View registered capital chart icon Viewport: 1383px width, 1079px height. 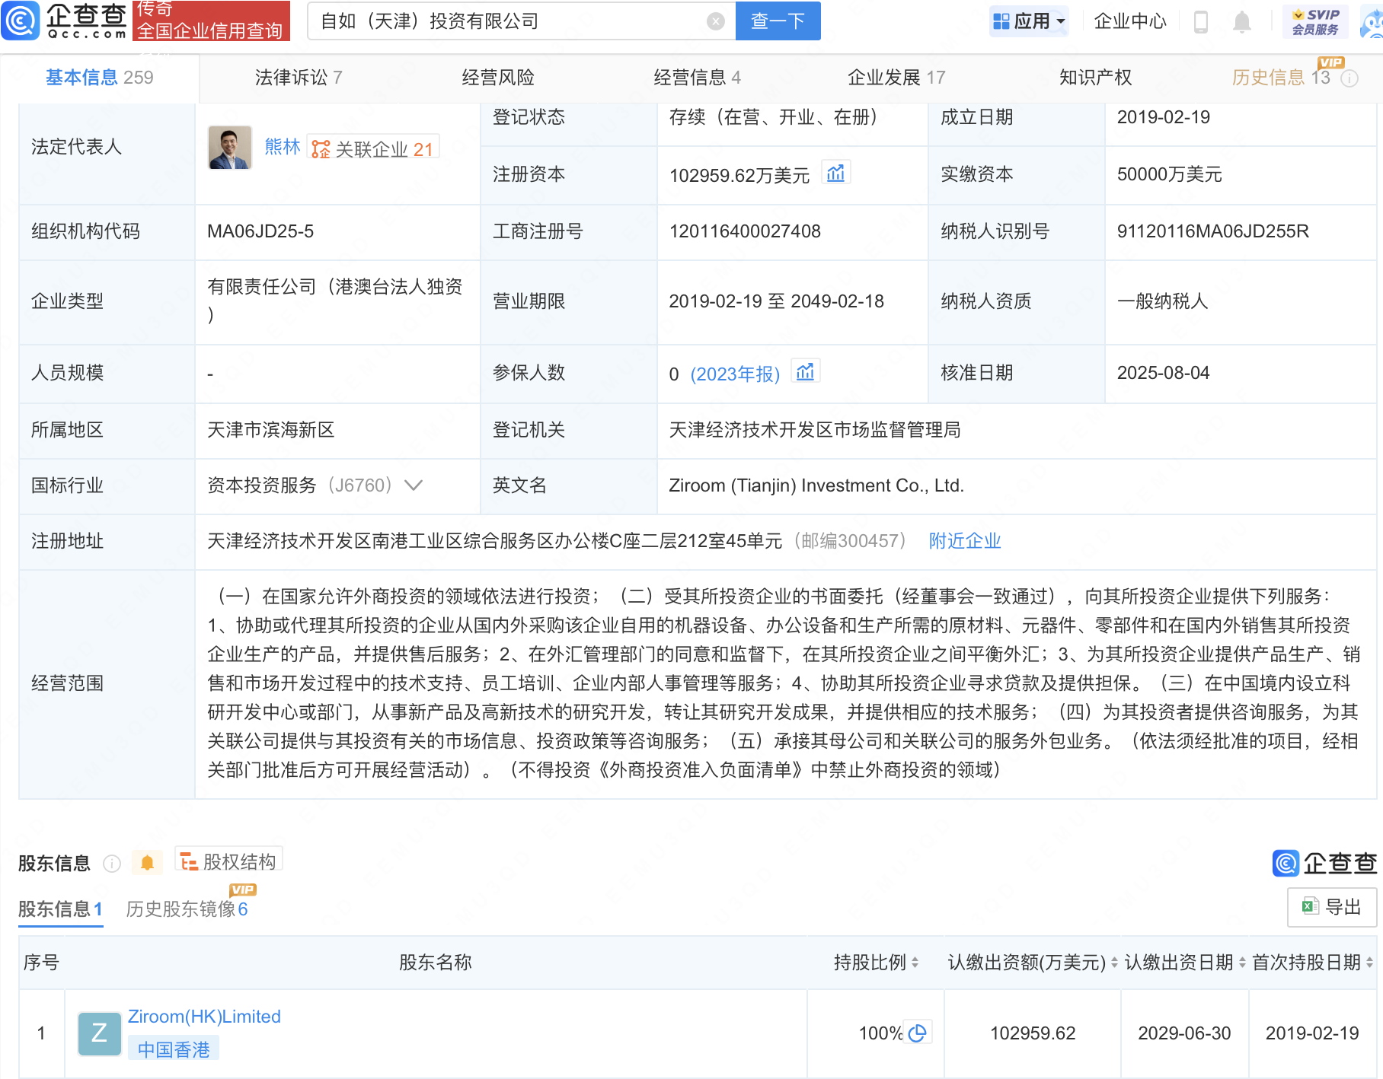pyautogui.click(x=835, y=173)
